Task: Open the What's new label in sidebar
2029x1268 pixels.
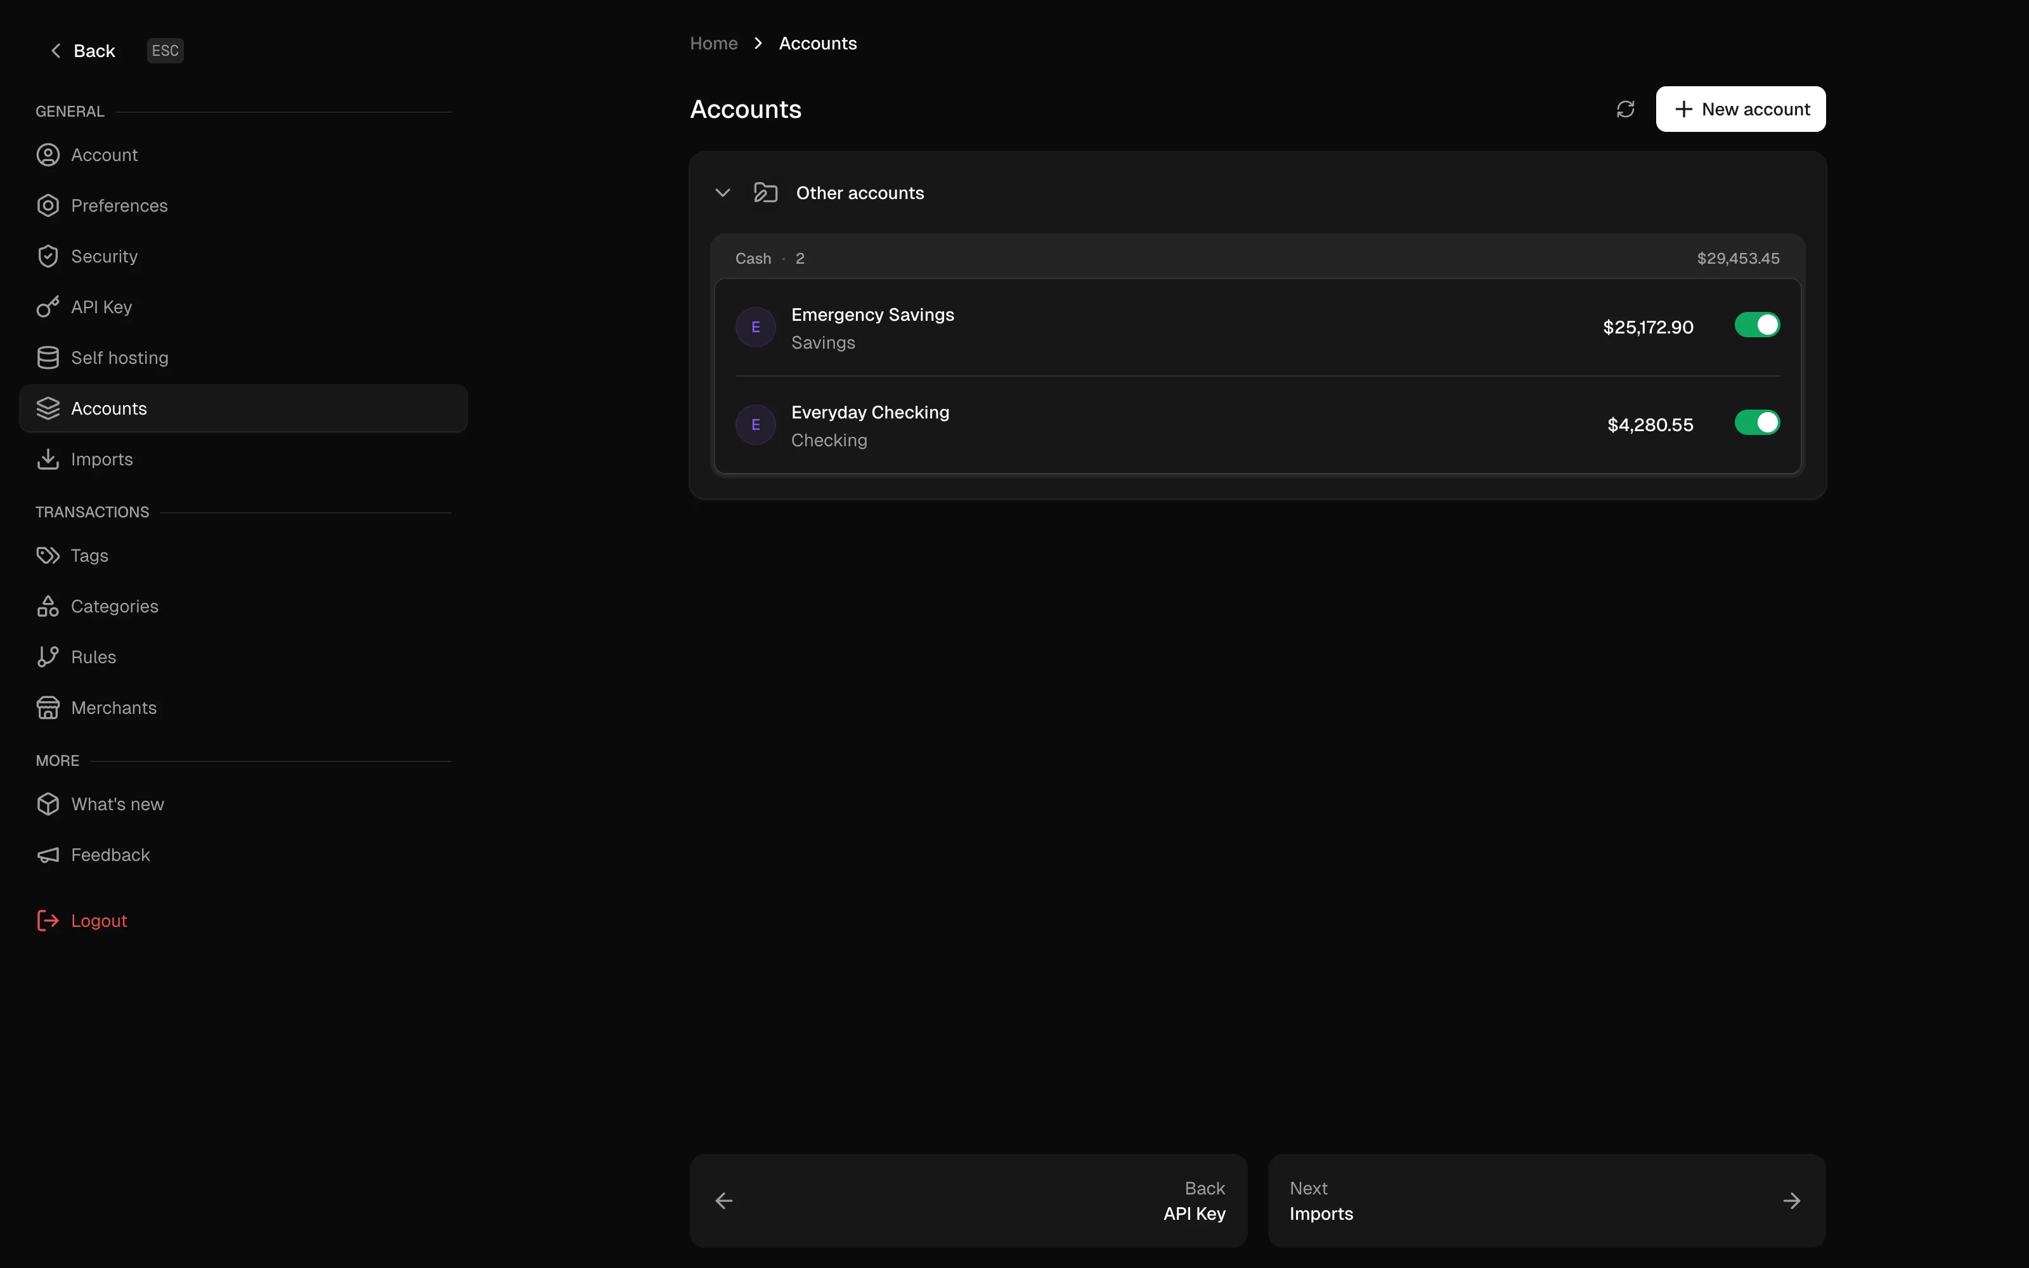Action: click(x=117, y=805)
